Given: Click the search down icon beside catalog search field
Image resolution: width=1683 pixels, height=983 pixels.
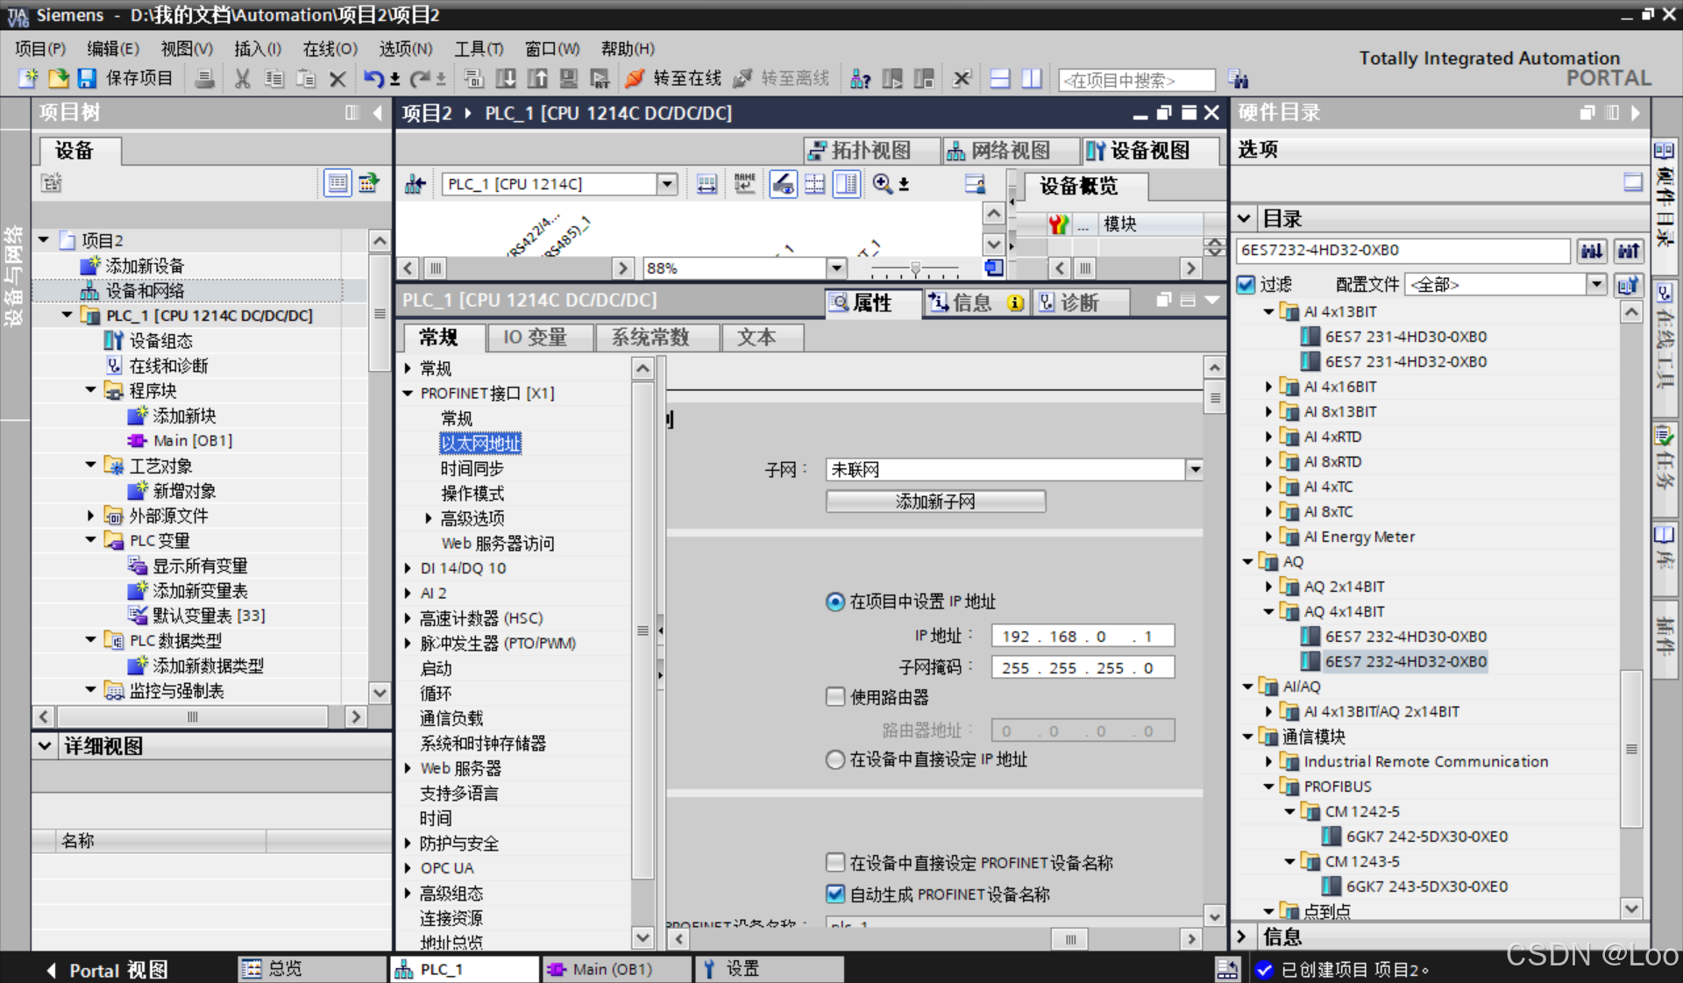Looking at the screenshot, I should click(1592, 251).
